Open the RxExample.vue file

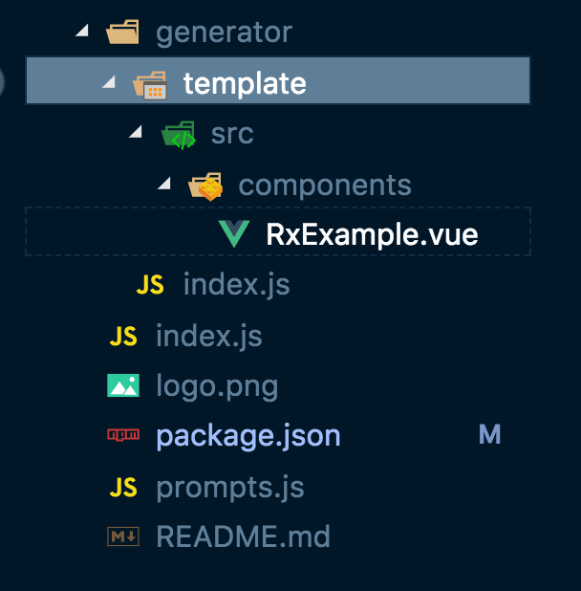point(372,234)
